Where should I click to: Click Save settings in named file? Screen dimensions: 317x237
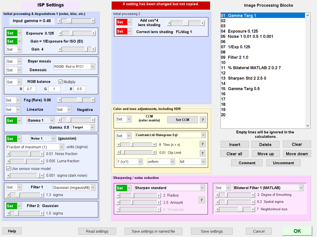point(153,231)
